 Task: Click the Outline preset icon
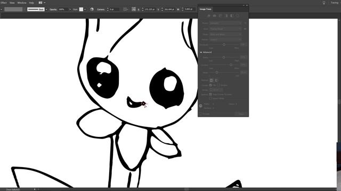pos(238,16)
